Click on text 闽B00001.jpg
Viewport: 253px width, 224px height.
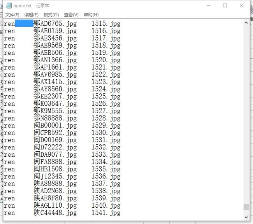pyautogui.click(x=55, y=126)
